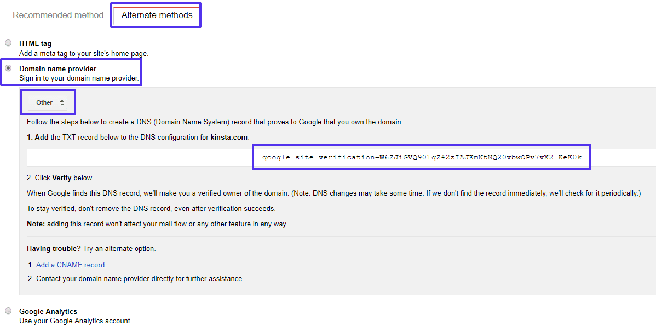Viewport: 656px width, 331px height.
Task: Click the bold Verify word in step 2
Action: (x=62, y=178)
